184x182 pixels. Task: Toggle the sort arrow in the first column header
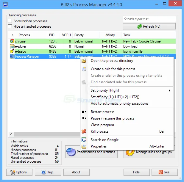click(13, 35)
